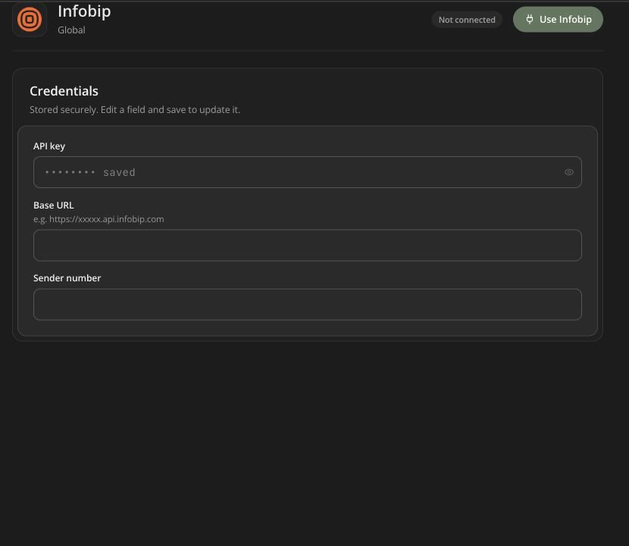The image size is (629, 546).
Task: Click the Global subtitle text
Action: point(71,30)
